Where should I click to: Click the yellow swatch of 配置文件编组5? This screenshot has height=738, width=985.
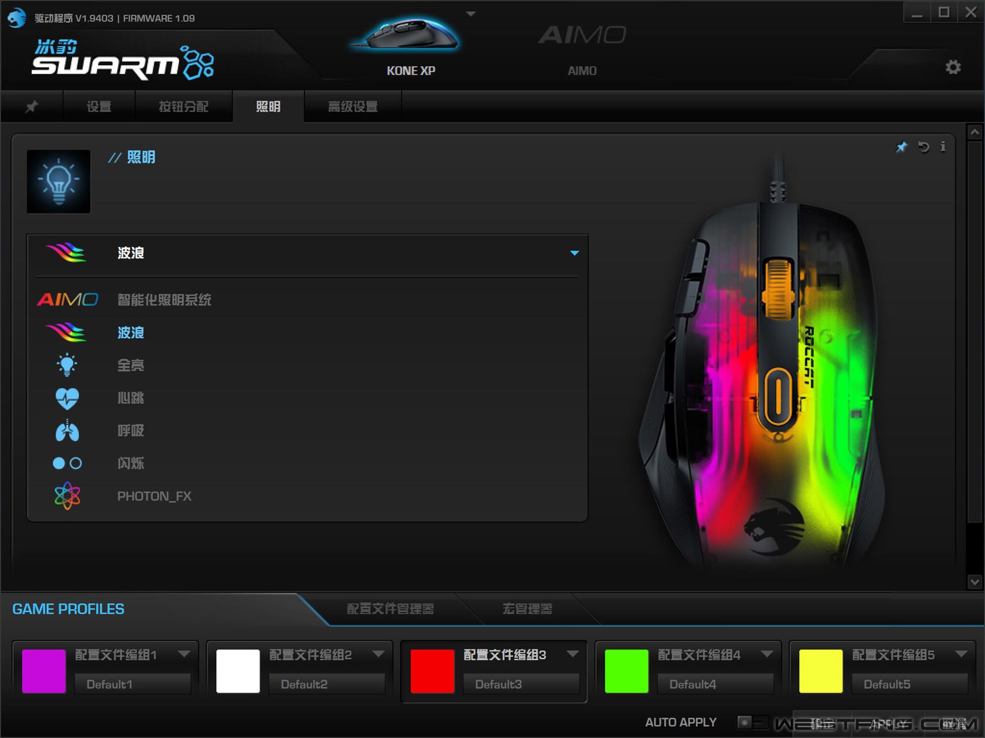tap(821, 671)
